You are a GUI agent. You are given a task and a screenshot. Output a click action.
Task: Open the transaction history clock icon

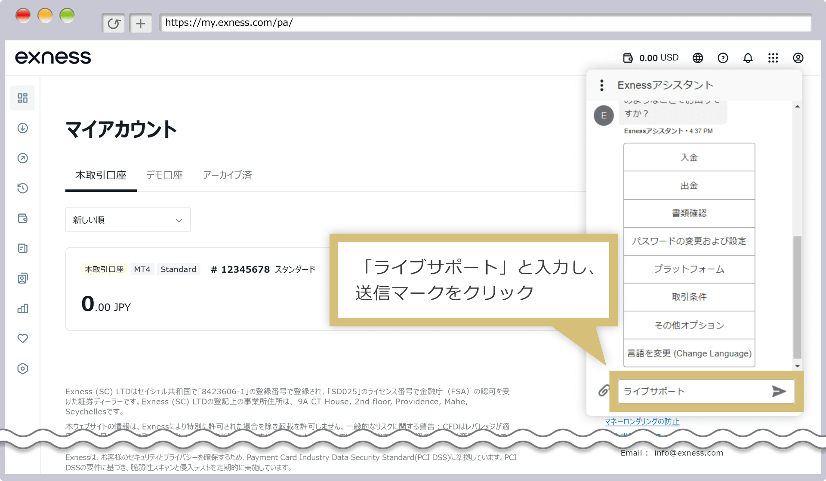pos(23,188)
